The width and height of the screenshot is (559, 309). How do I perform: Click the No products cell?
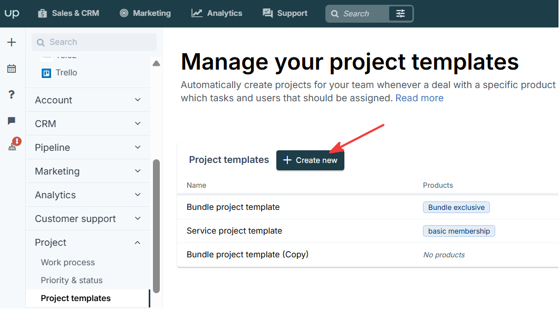(x=444, y=255)
